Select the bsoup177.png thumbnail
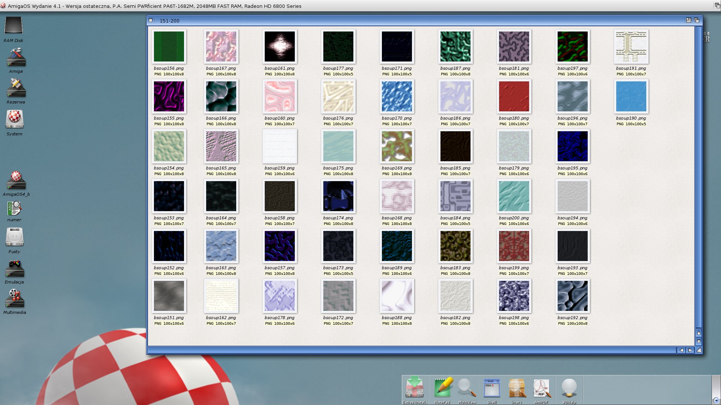Image resolution: width=721 pixels, height=405 pixels. click(x=338, y=46)
